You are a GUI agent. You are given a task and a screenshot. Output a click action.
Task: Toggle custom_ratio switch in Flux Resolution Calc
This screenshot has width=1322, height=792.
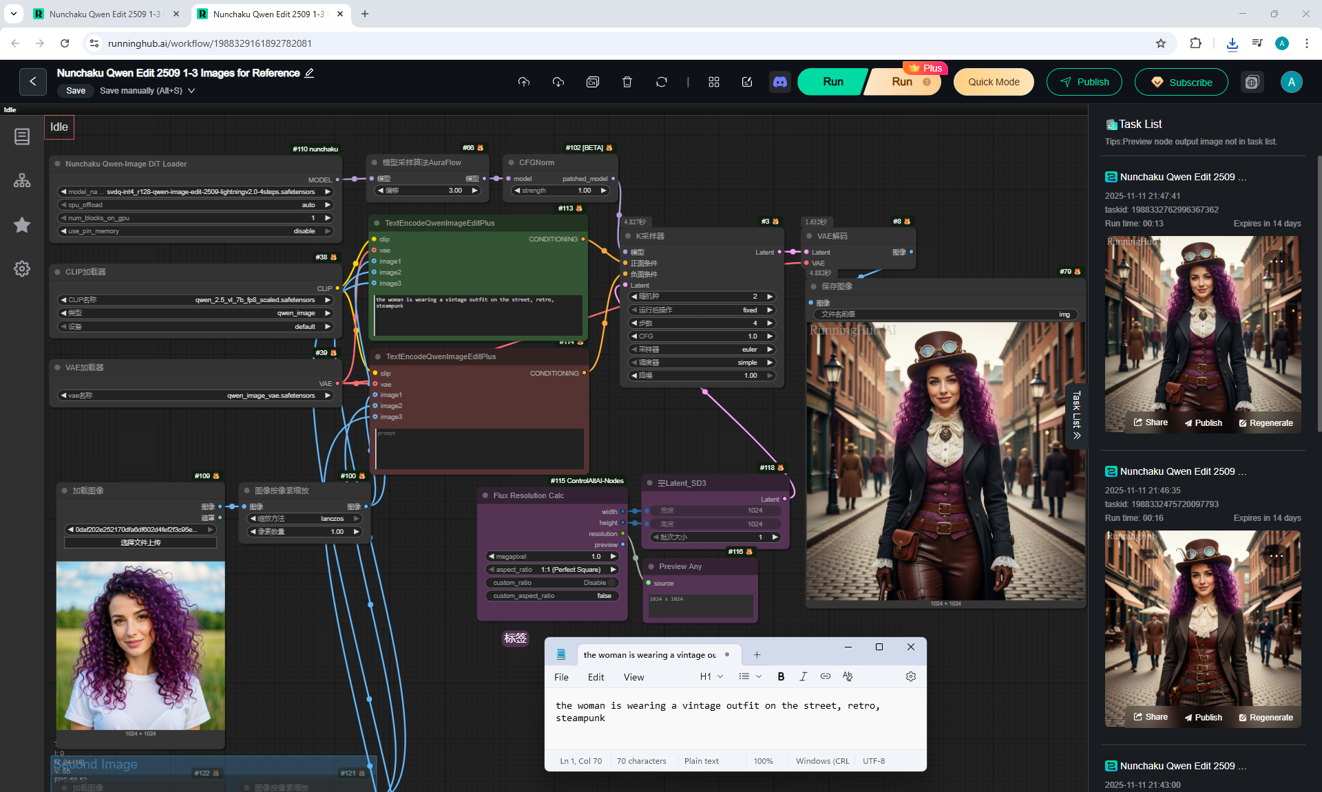611,583
